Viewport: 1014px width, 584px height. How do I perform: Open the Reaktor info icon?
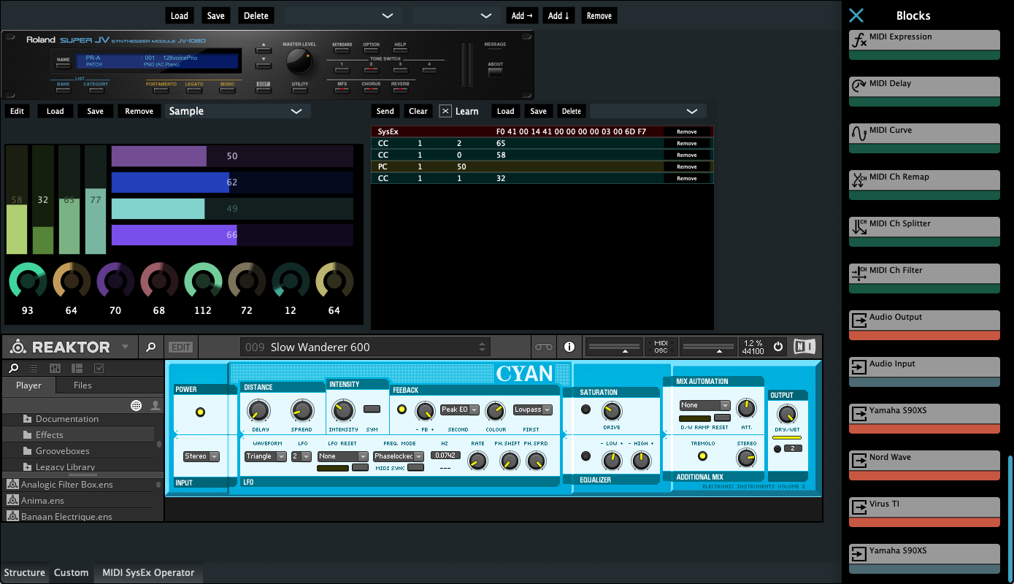tap(569, 347)
